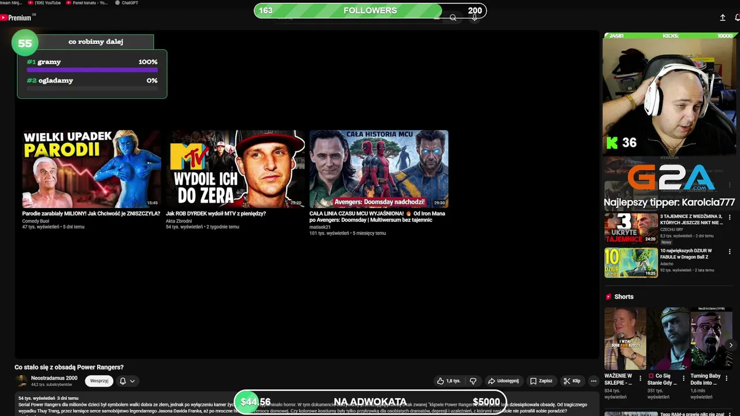Open the upload/create icon in header
This screenshot has height=416, width=740.
click(723, 18)
